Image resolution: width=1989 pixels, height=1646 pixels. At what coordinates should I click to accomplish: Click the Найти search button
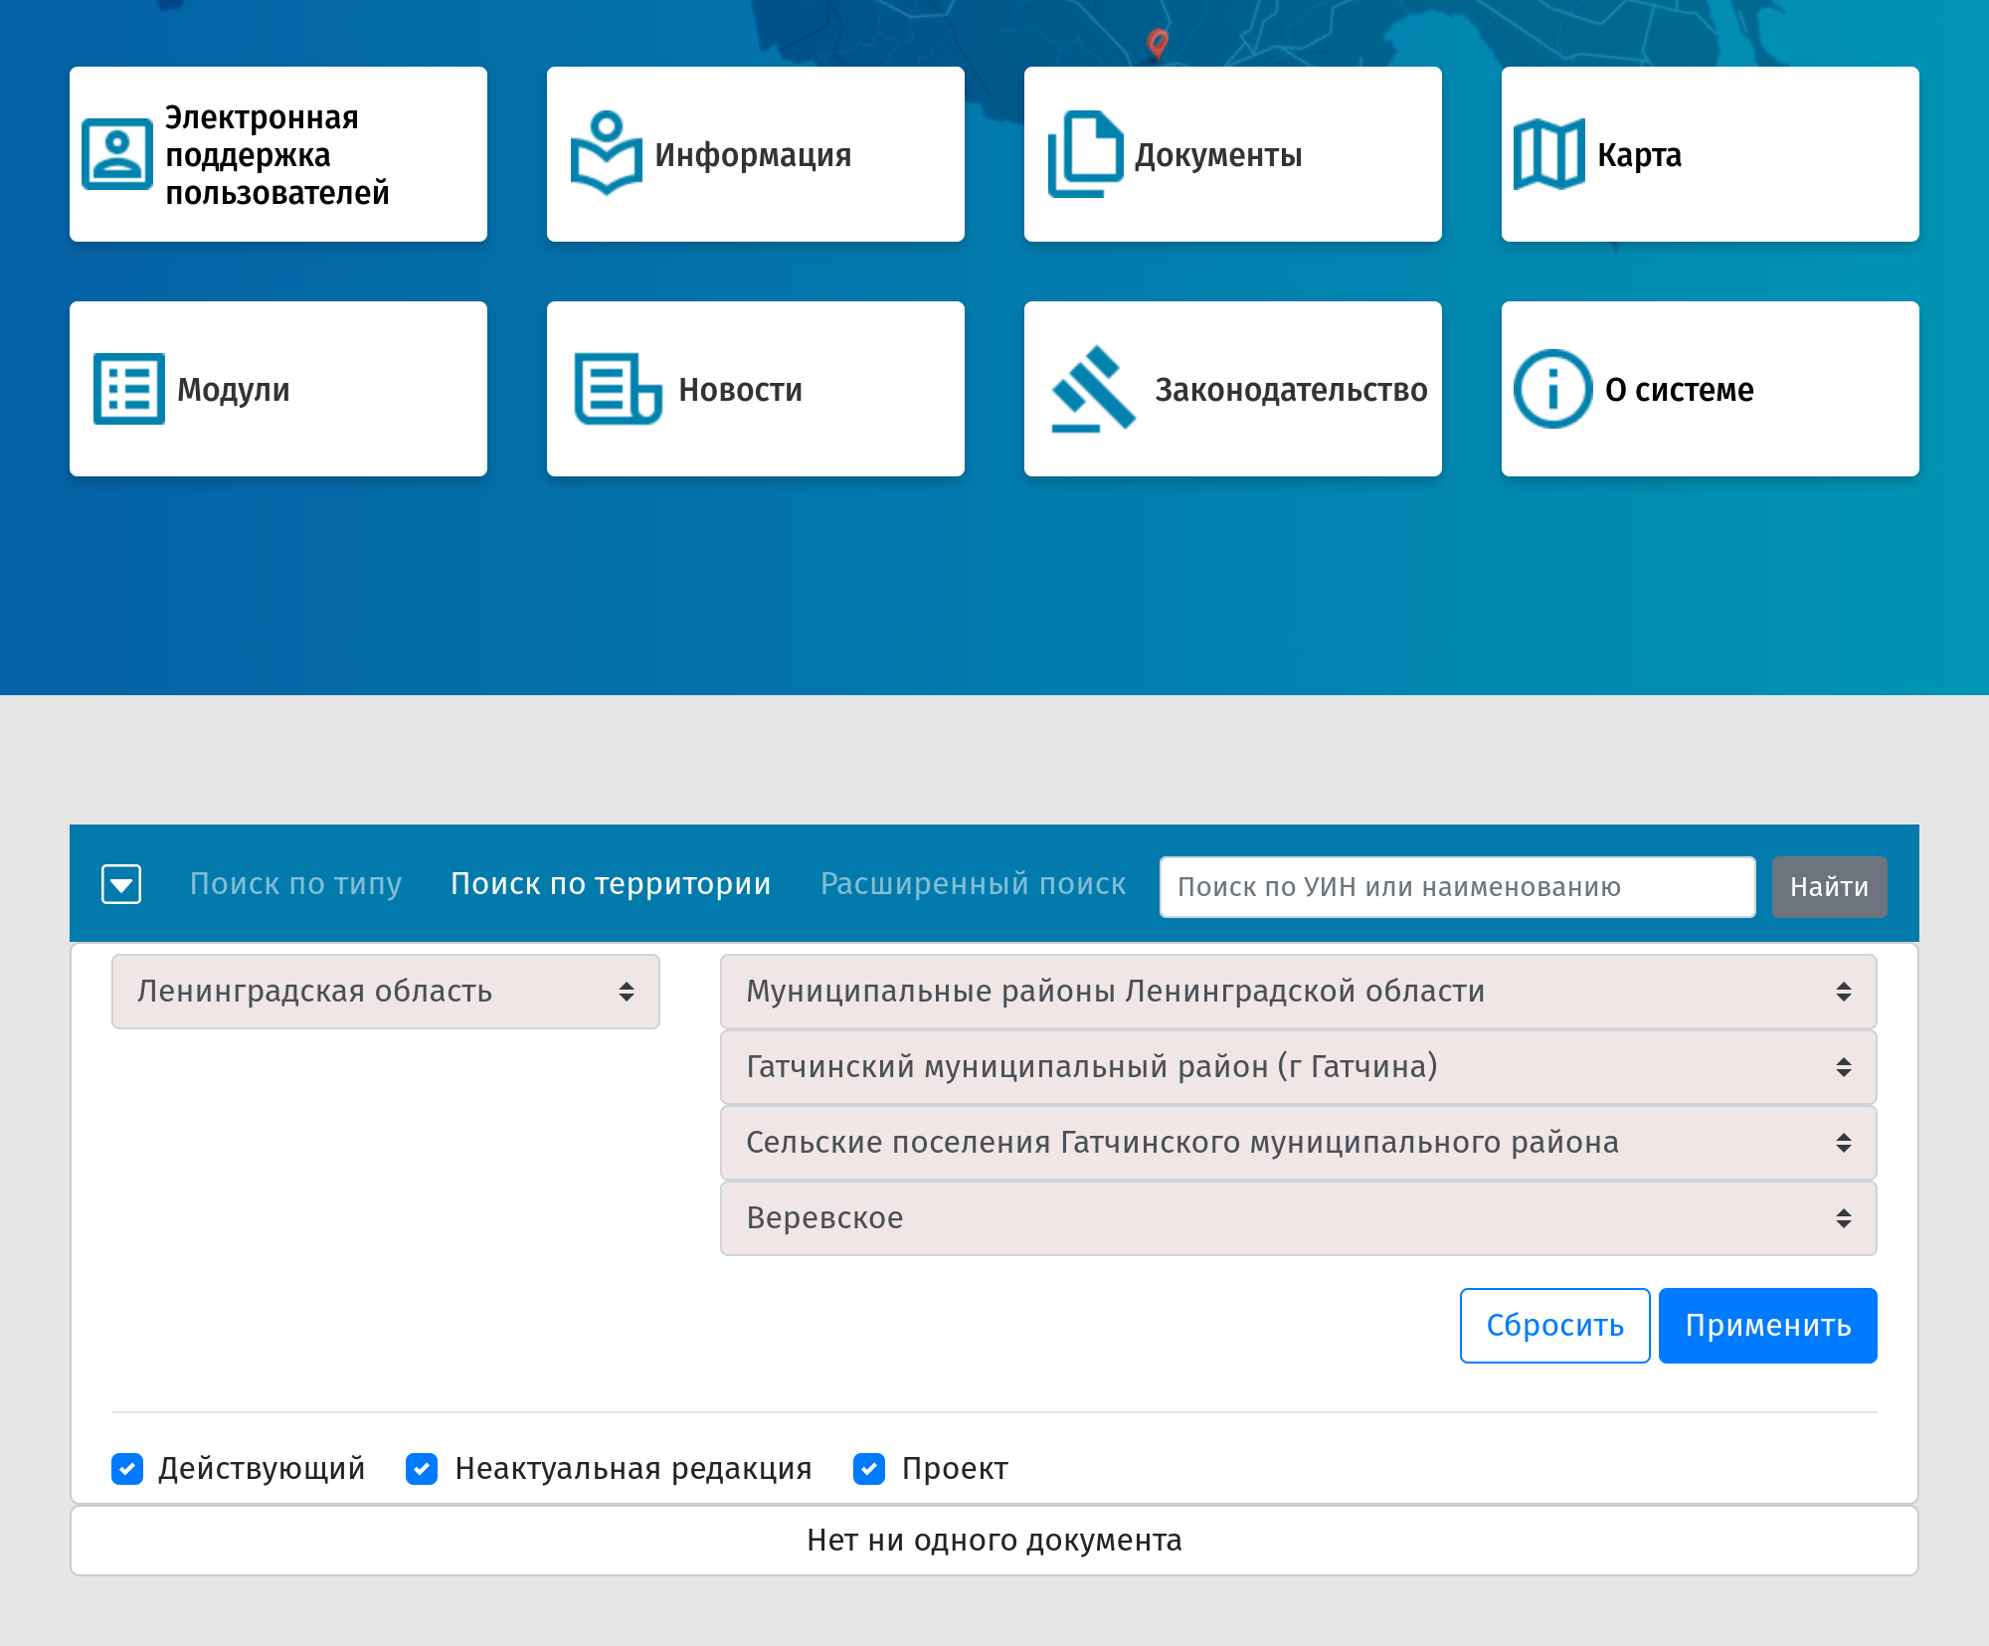(1830, 887)
